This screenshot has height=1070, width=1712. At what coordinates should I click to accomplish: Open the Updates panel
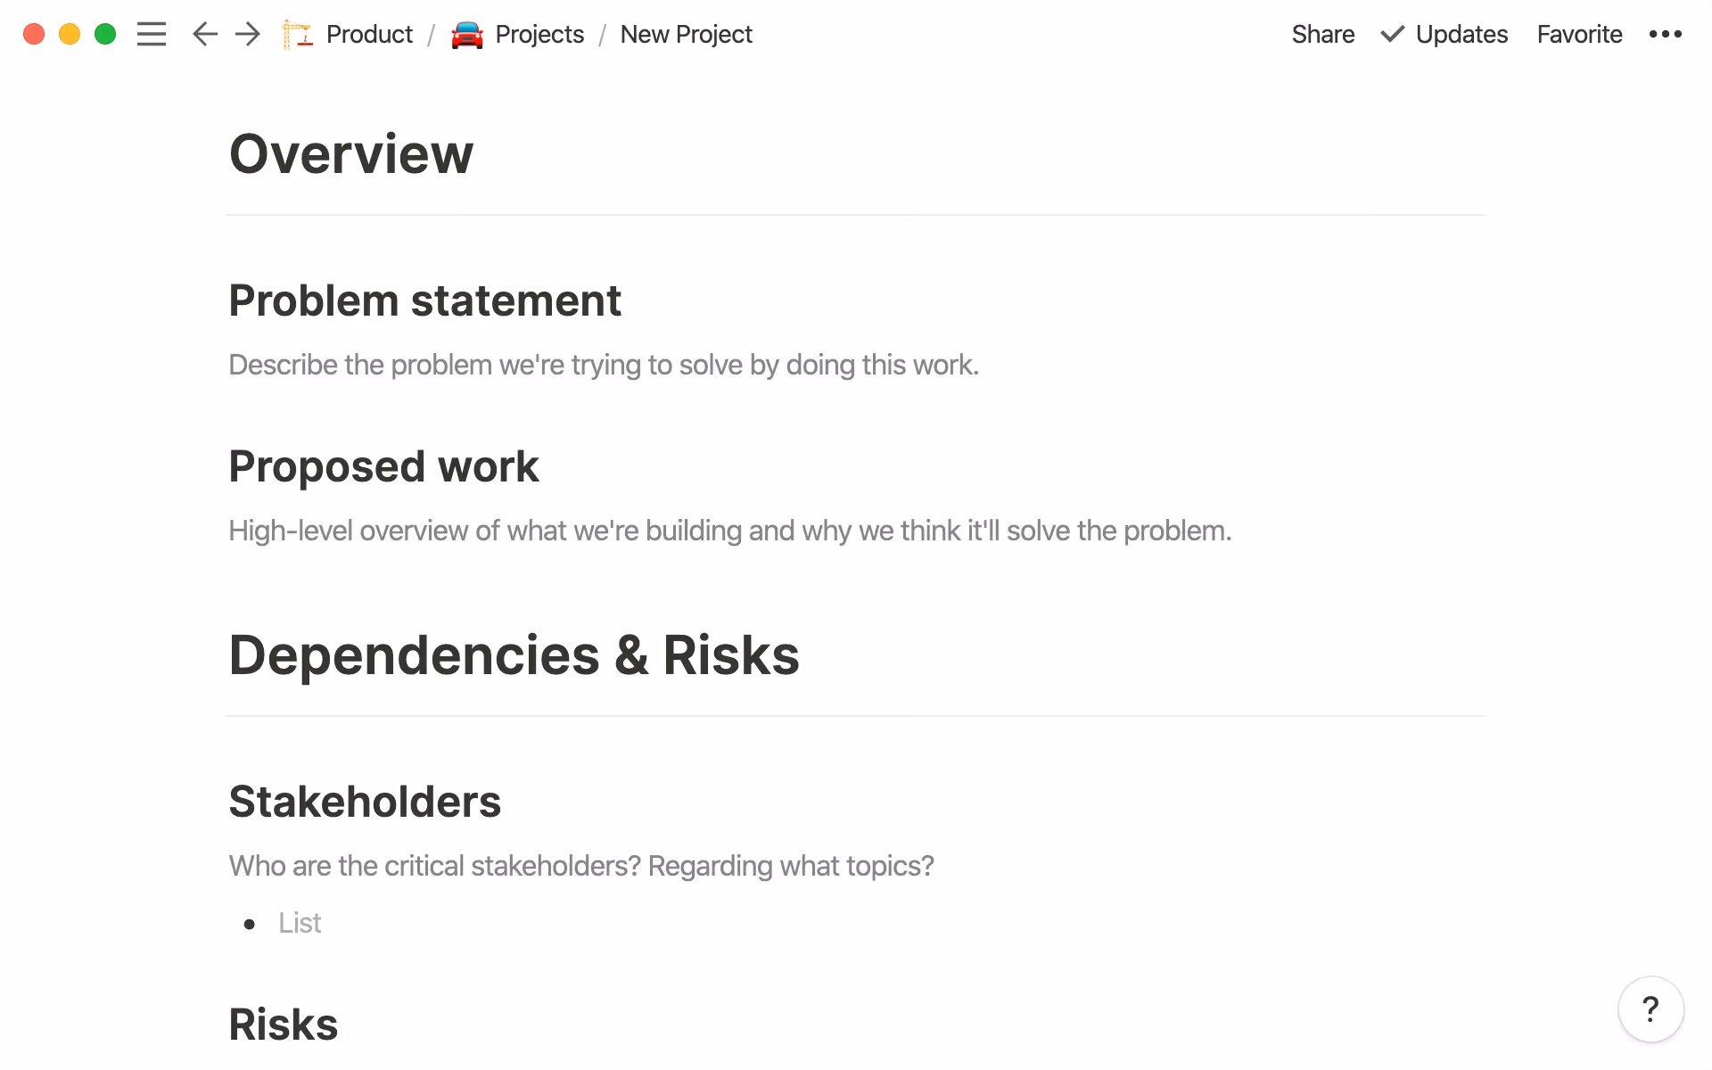coord(1461,34)
